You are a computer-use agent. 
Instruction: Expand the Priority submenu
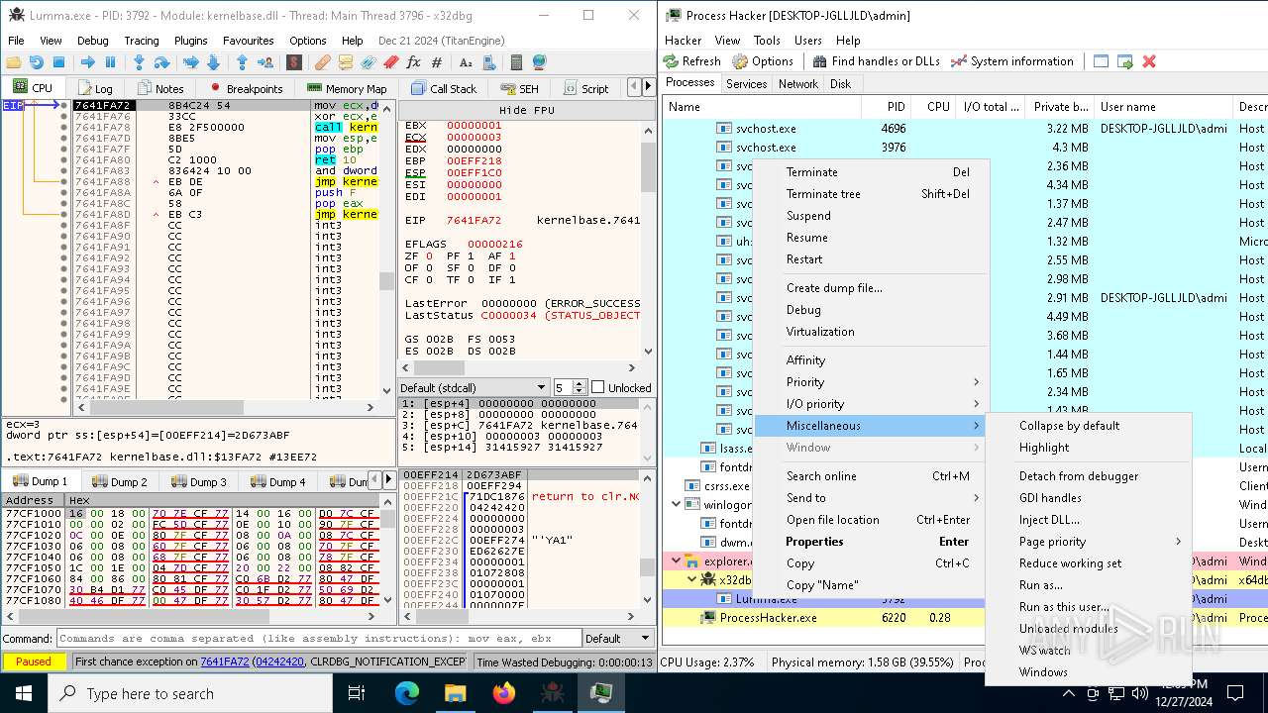tap(870, 382)
